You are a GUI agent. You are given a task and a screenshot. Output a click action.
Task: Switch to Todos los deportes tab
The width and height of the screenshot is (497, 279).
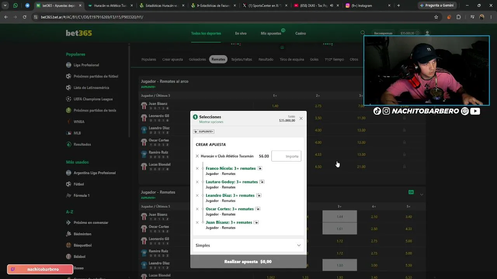click(206, 33)
